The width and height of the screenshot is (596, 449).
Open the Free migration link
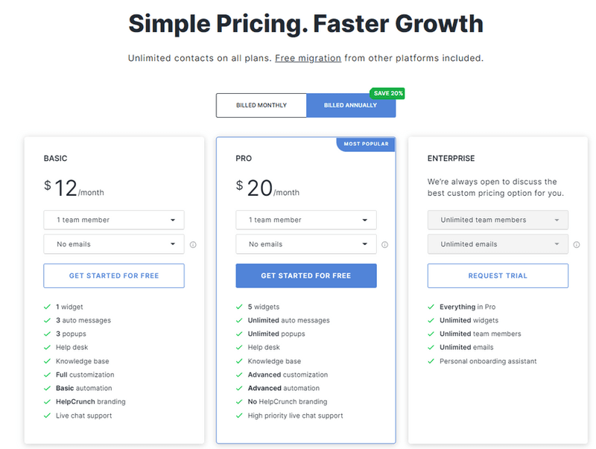pyautogui.click(x=308, y=57)
